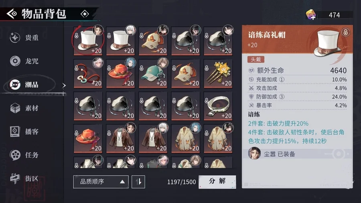This screenshot has width=361, height=203.
Task: Click the diamond icon next to 物品背包 title
Action: click(x=85, y=14)
